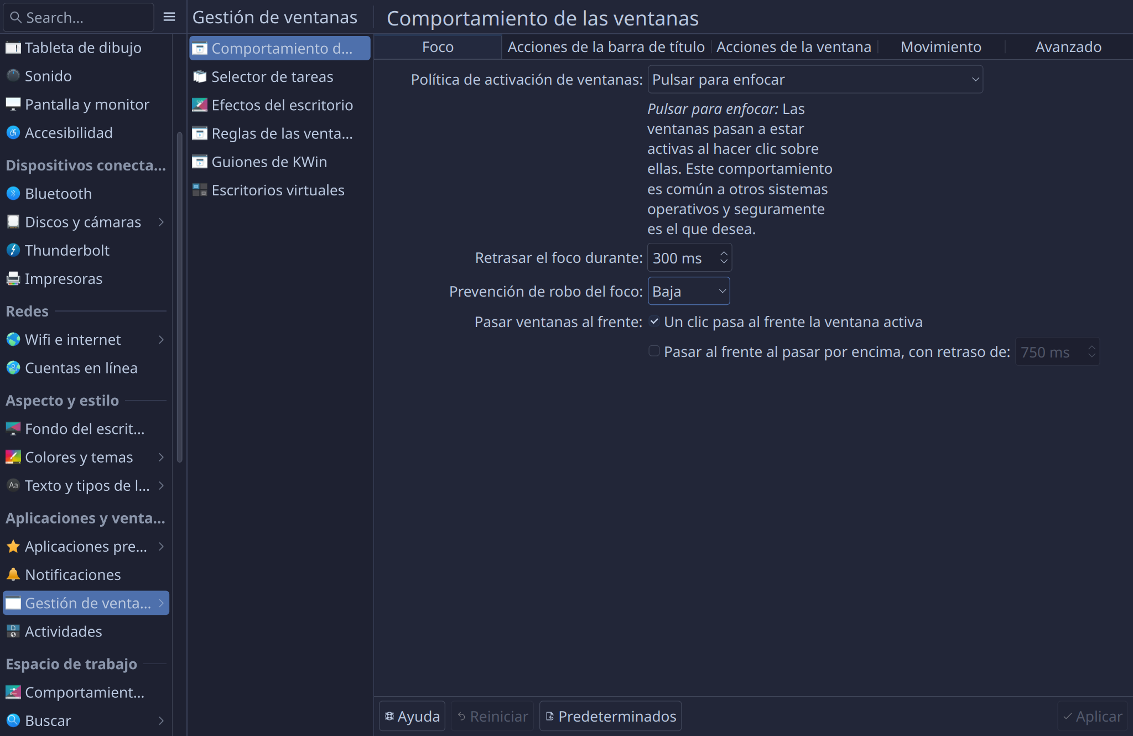Open Prevención de robo del foco dropdown
This screenshot has height=736, width=1133.
pyautogui.click(x=689, y=291)
